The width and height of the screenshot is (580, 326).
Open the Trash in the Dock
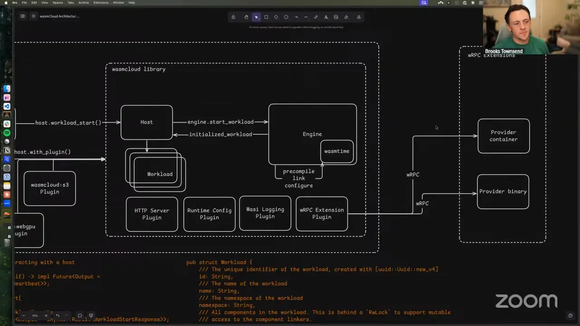[7, 242]
